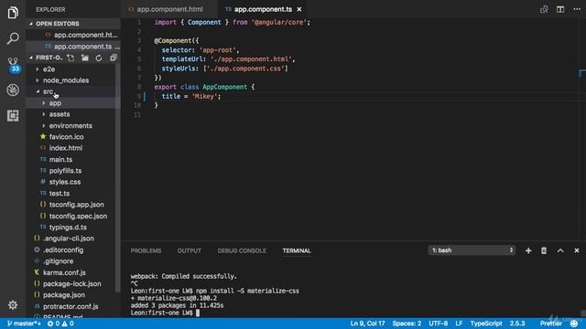Switch to the Output panel tab
586x329 pixels.
[x=190, y=250]
